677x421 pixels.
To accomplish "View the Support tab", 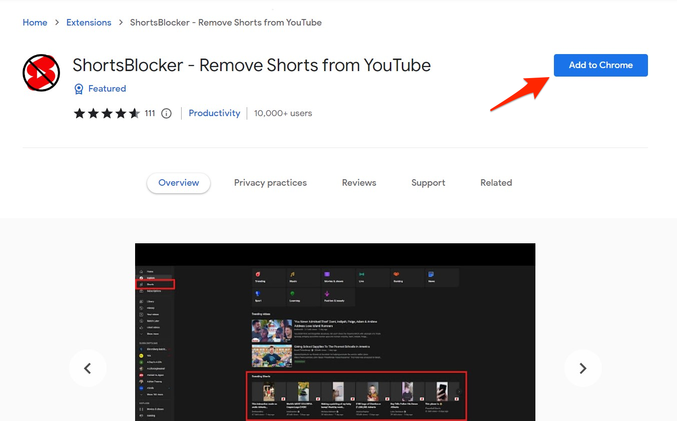I will 428,183.
